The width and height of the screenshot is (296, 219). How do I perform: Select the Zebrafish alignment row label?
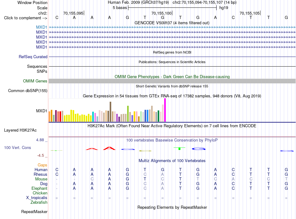click(39, 202)
